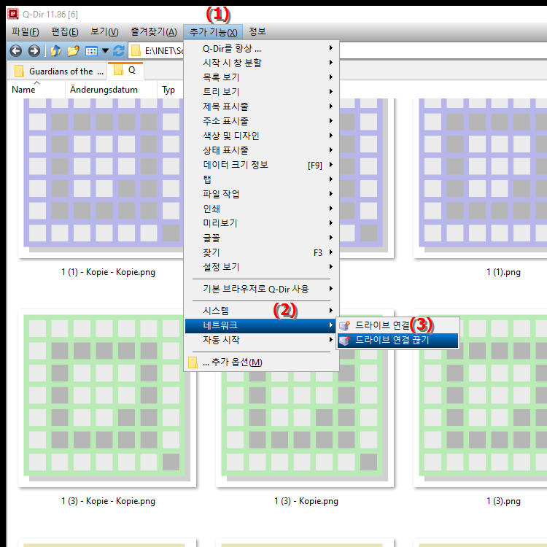Expand the 트리 보기 submenu
The image size is (547, 547).
point(262,92)
